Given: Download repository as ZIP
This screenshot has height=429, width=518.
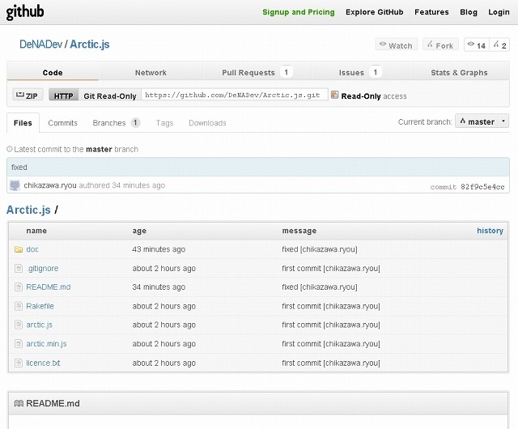Looking at the screenshot, I should (27, 96).
